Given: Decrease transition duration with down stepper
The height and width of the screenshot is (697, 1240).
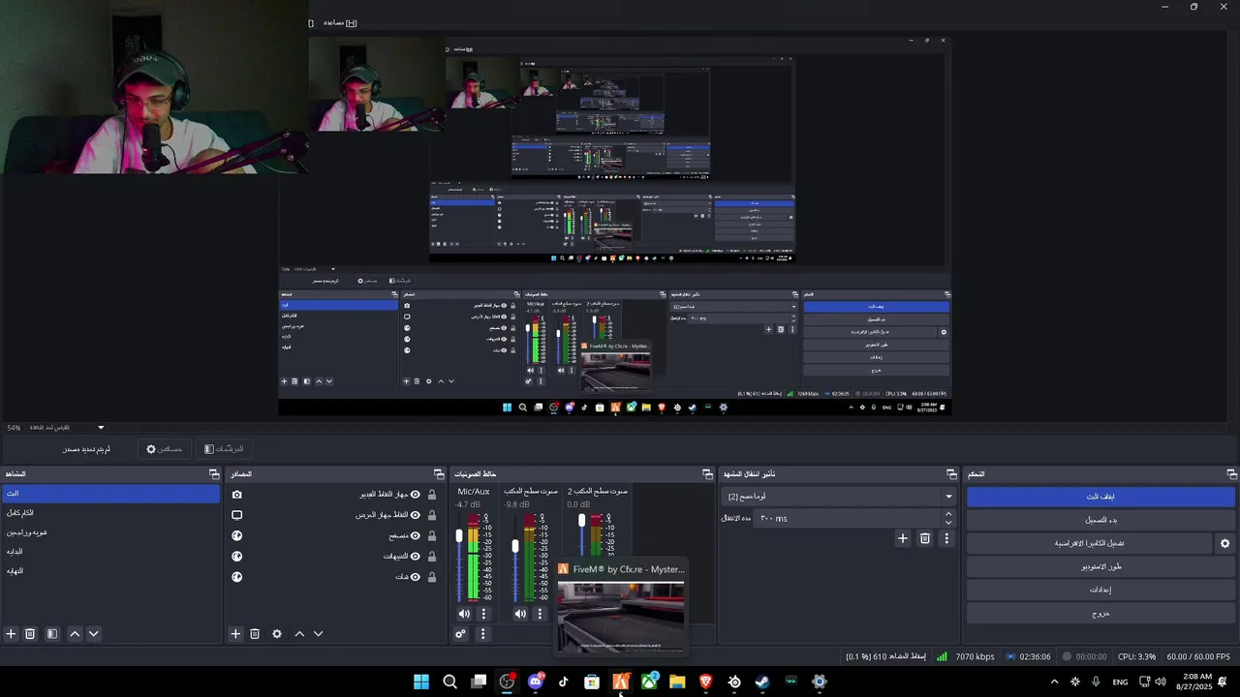Looking at the screenshot, I should (x=948, y=523).
